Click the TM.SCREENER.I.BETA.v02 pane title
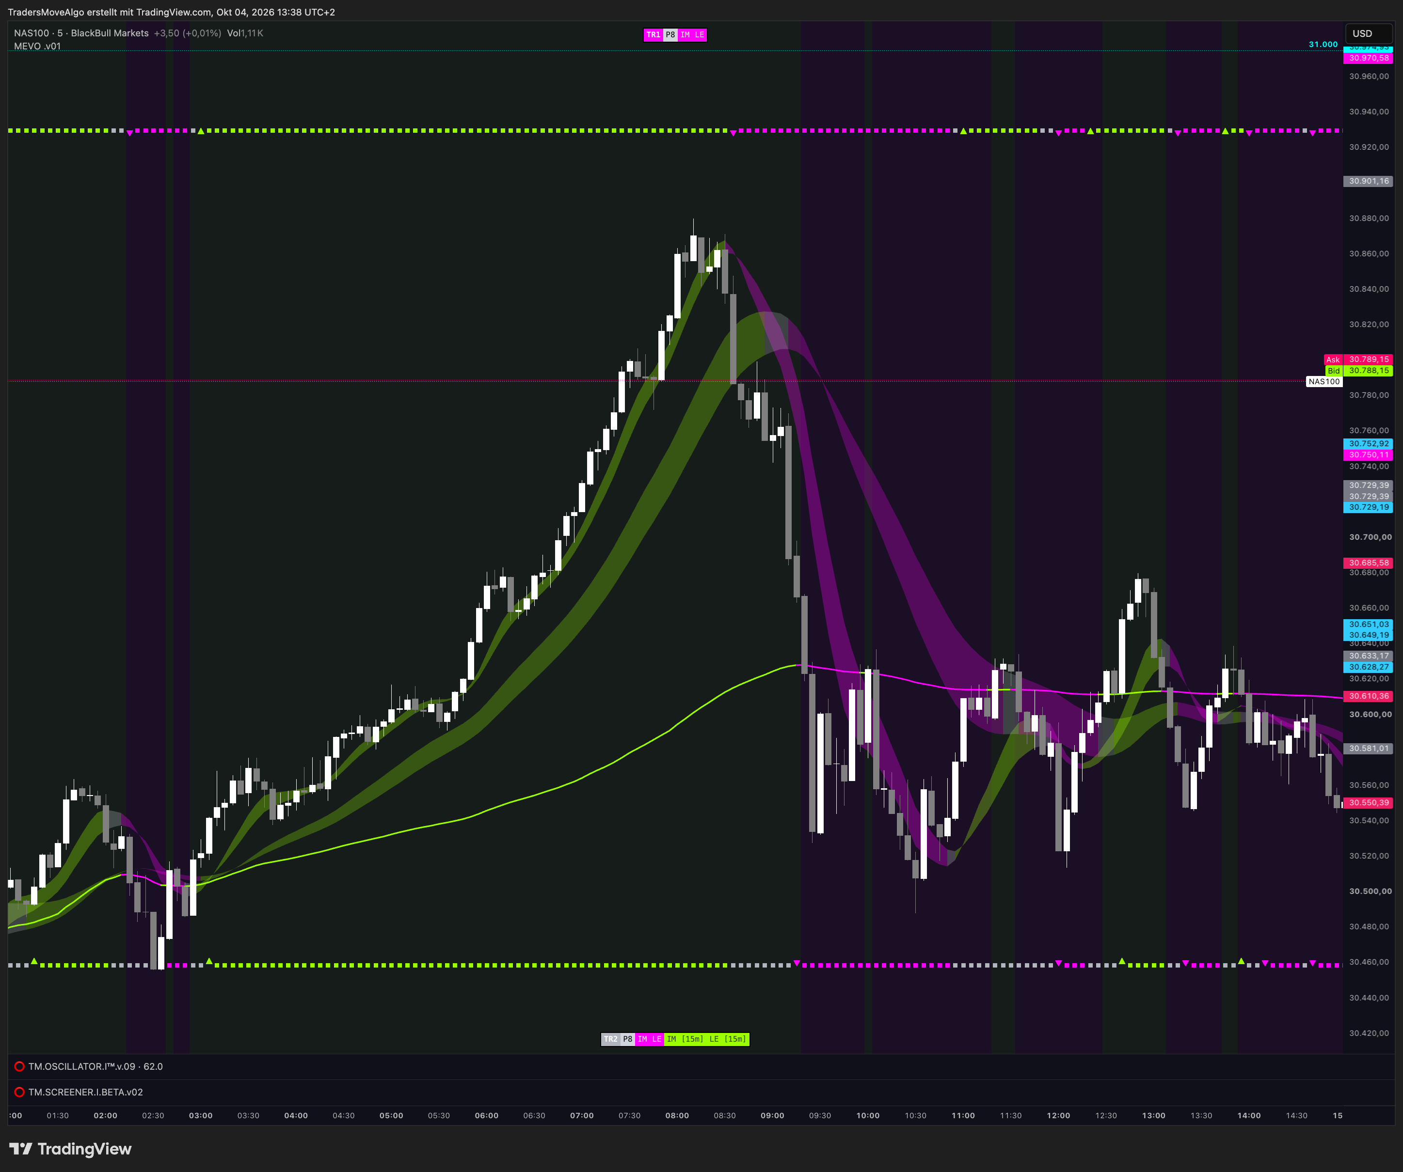Image resolution: width=1403 pixels, height=1172 pixels. (x=85, y=1092)
